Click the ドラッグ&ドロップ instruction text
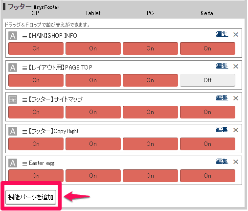This screenshot has width=248, height=211. click(x=47, y=25)
